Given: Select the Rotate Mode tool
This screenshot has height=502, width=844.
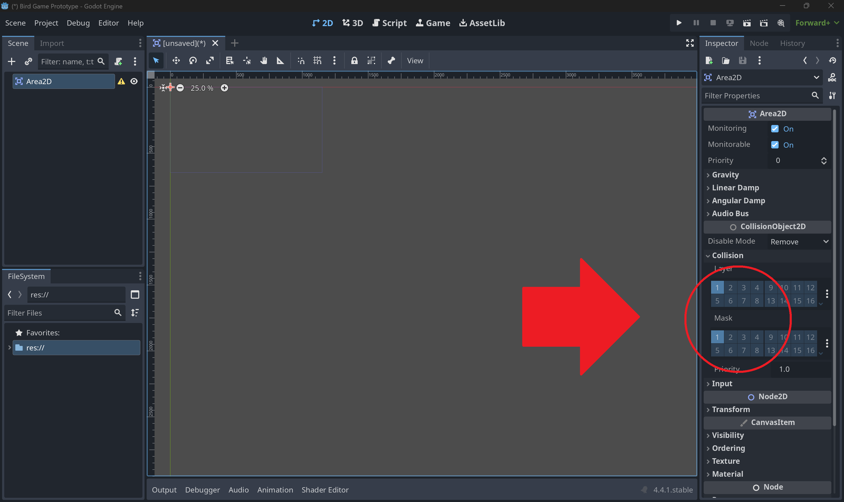Looking at the screenshot, I should pyautogui.click(x=193, y=61).
